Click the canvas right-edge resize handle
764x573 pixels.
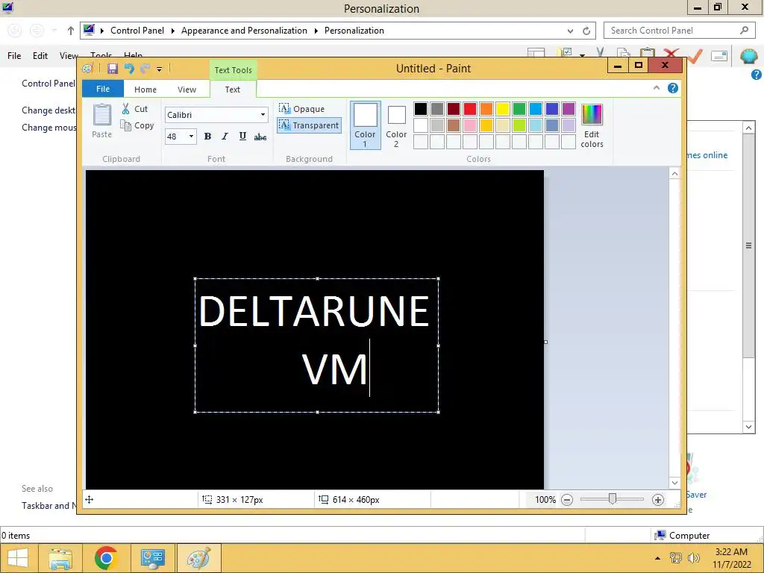click(x=545, y=342)
